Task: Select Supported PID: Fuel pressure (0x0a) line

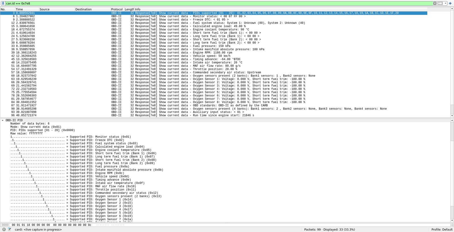Action: [70, 167]
